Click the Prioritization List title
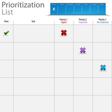Image resolution: width=112 pixels, height=112 pixels. tap(23, 8)
